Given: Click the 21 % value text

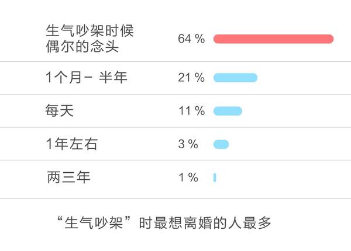Looking at the screenshot, I should 191,78.
